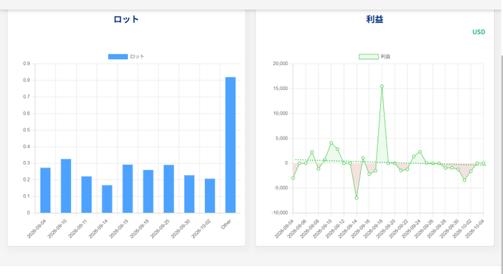Select the 2026-09-11 bar in lot chart

87,194
